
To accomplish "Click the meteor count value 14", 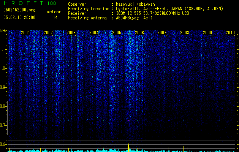I will [55, 17].
